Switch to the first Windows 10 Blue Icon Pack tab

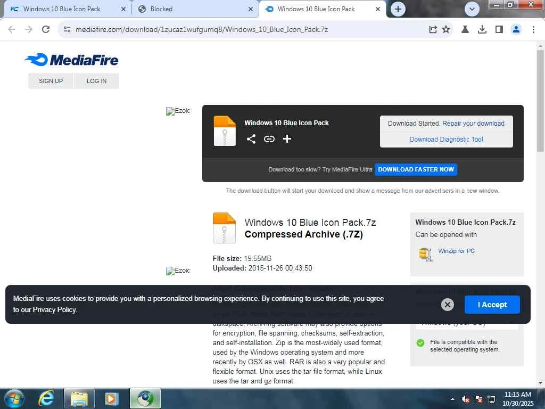(62, 9)
